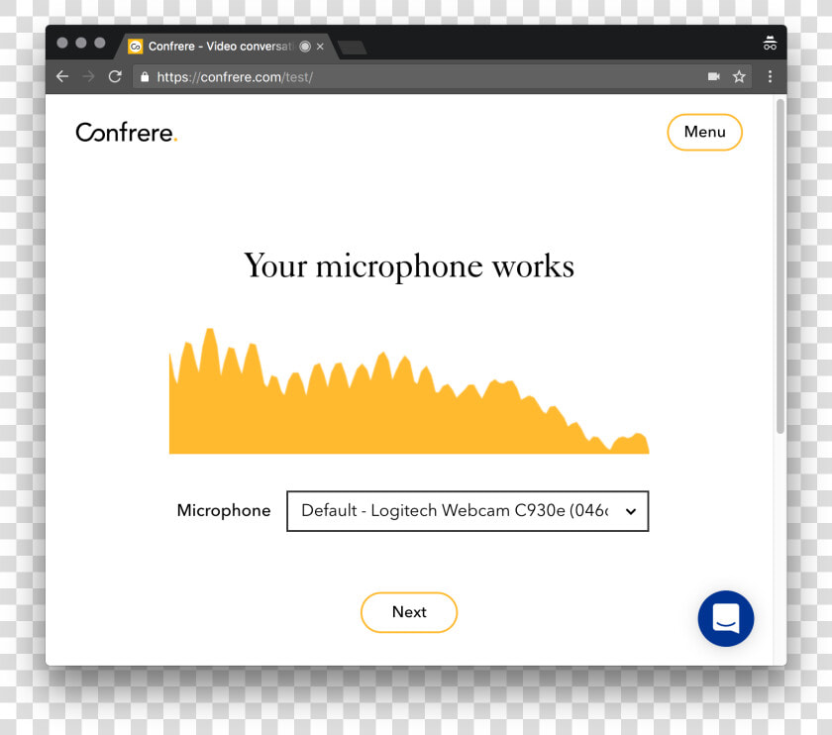Screen dimensions: 832x735
Task: Click the maximize window button
Action: (100, 43)
